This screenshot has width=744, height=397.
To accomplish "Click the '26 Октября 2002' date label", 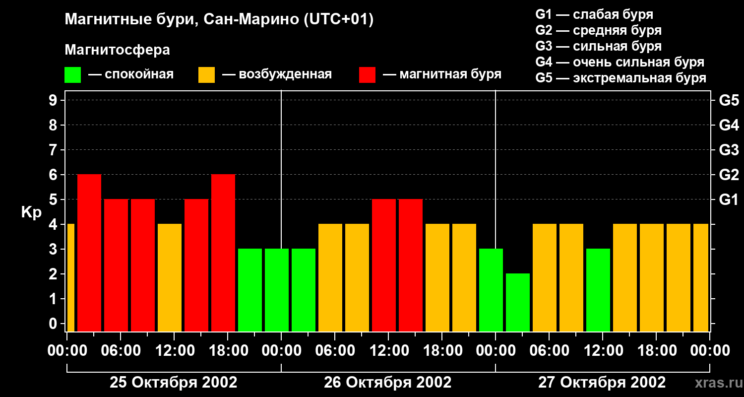I will pos(388,383).
